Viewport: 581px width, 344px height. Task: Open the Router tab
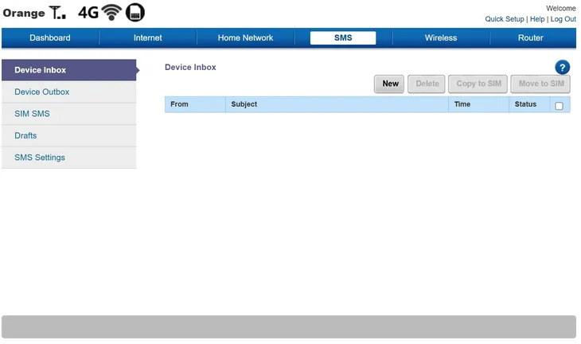click(x=531, y=37)
